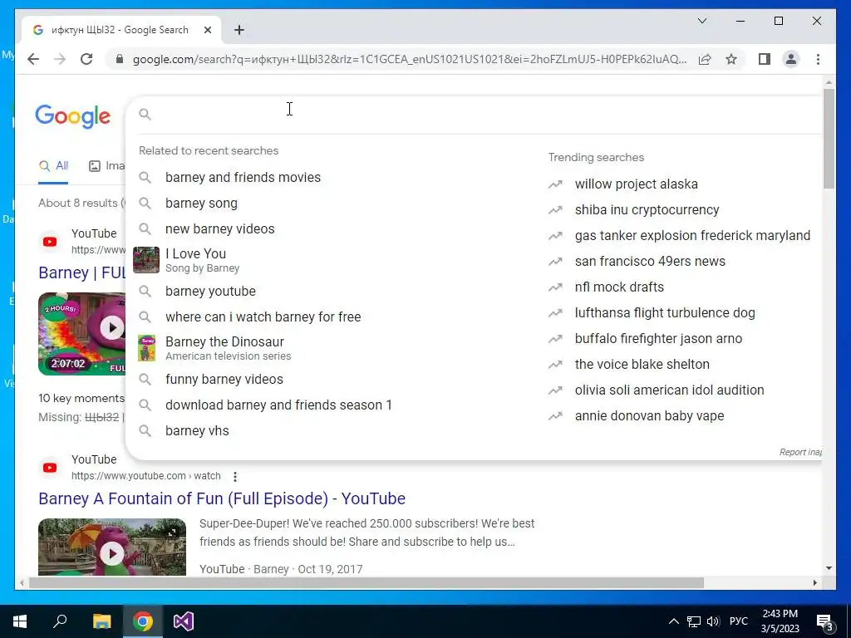851x638 pixels.
Task: Choose 'the voice blake shelton' trend
Action: pos(642,365)
